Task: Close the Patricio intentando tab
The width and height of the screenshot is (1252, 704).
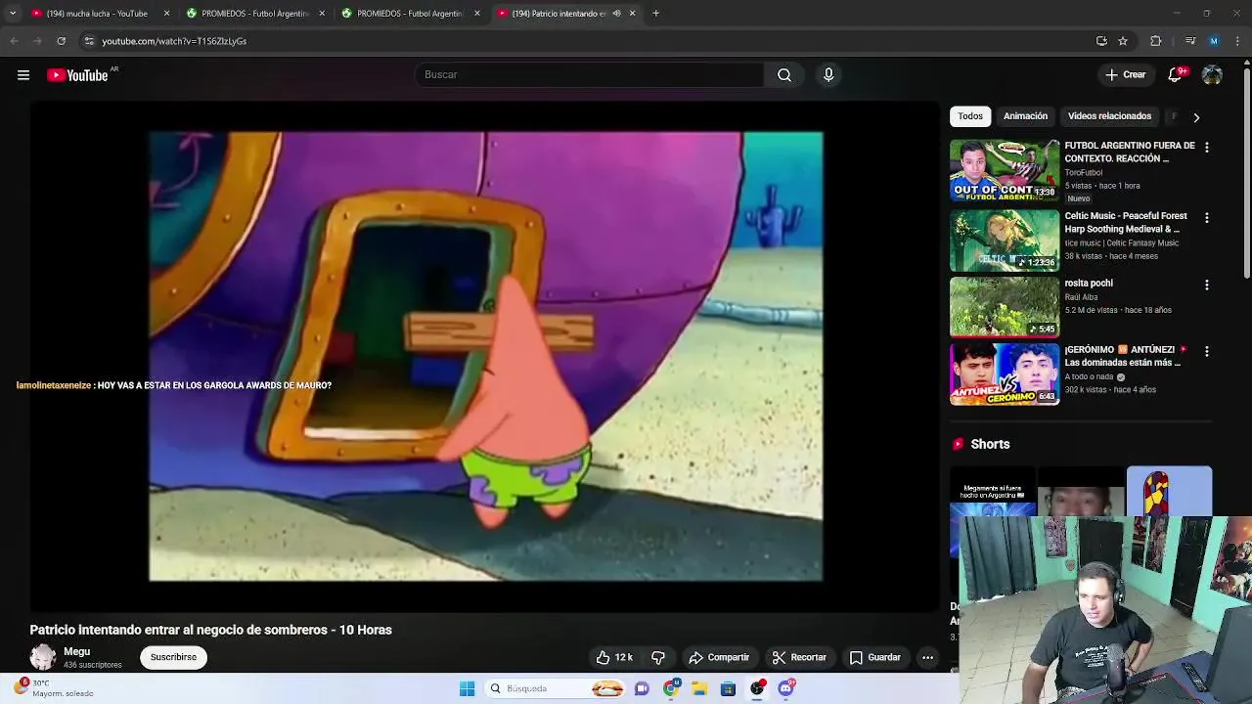Action: point(632,14)
